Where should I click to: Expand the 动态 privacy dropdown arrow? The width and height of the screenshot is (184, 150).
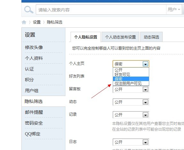[x=146, y=102]
